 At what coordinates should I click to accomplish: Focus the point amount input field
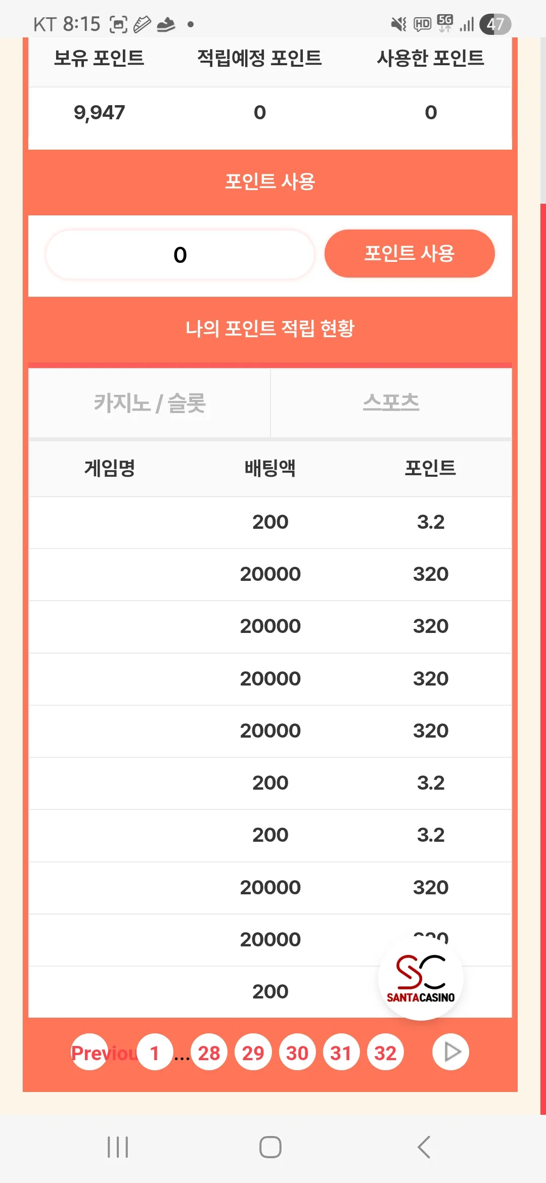tap(180, 254)
